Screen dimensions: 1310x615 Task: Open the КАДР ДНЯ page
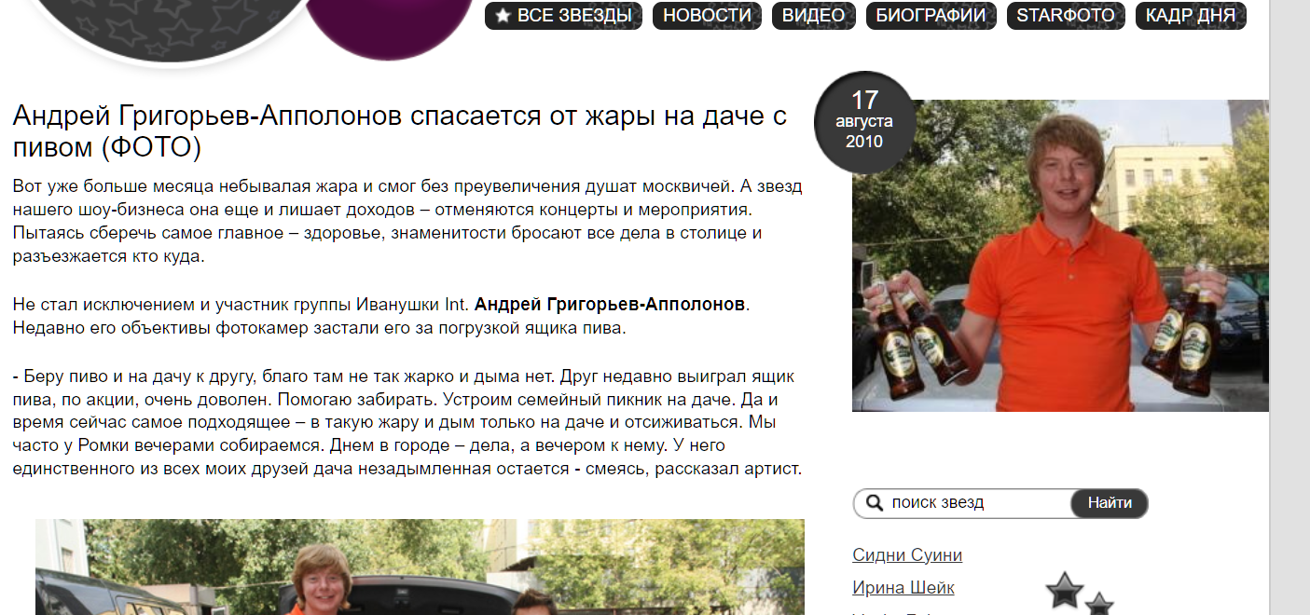click(1191, 16)
